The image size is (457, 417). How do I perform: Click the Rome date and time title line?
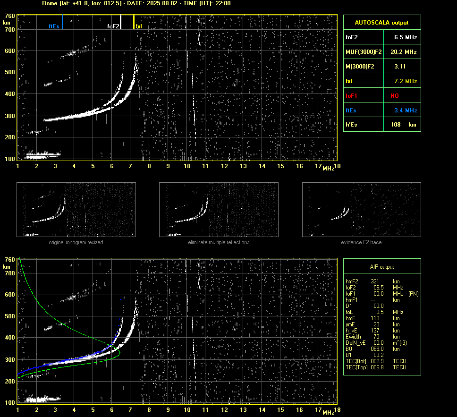click(136, 3)
